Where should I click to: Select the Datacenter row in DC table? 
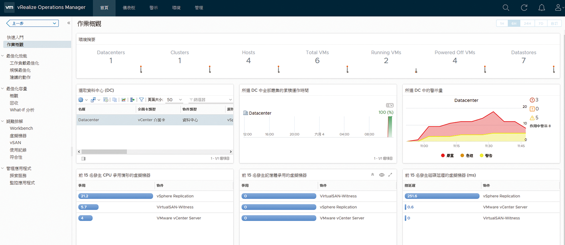155,120
